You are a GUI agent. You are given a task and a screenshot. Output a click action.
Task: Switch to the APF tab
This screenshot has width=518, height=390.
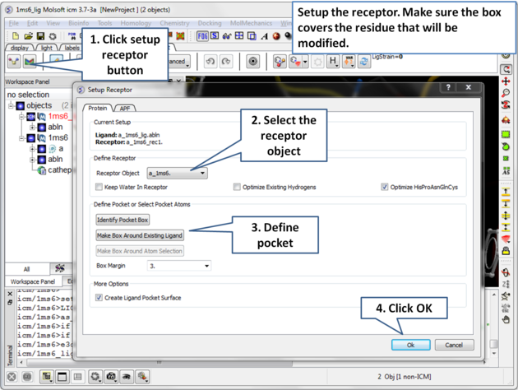click(x=124, y=108)
